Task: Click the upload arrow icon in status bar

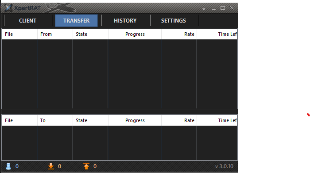Action: (86, 166)
